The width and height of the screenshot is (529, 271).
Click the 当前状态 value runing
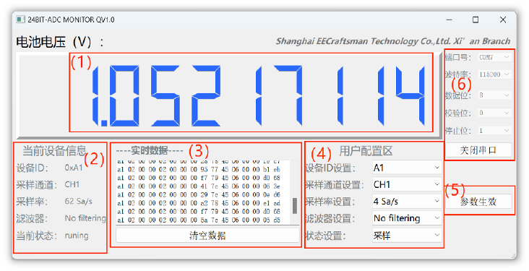pos(77,236)
